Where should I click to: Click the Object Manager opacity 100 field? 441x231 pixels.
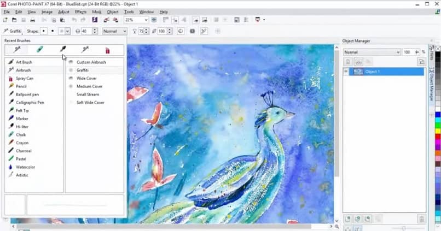click(x=408, y=52)
